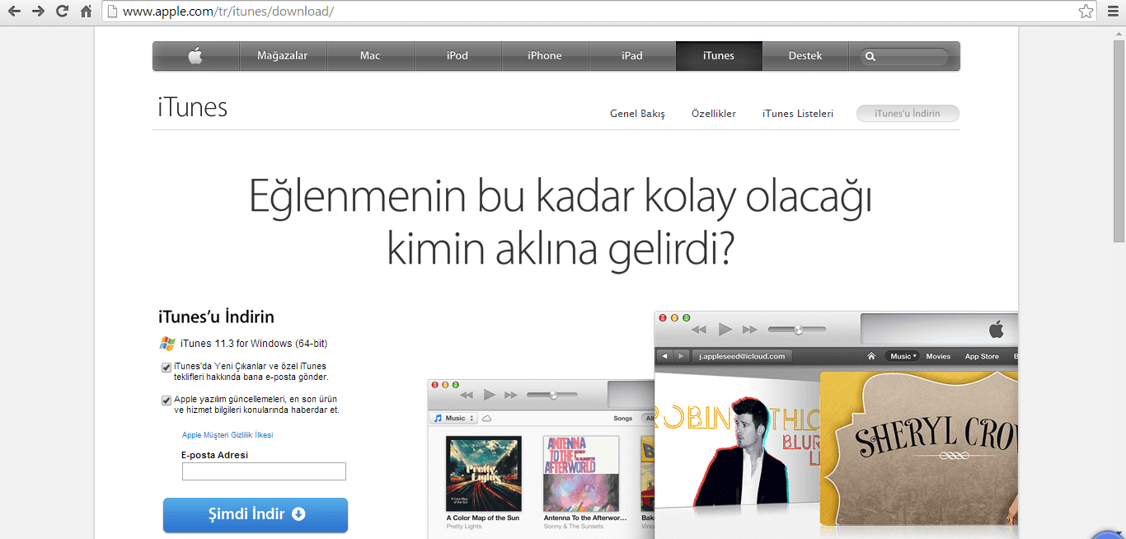Screen dimensions: 1126x539
Task: Click rewind in the front iTunes window
Action: pyautogui.click(x=699, y=330)
